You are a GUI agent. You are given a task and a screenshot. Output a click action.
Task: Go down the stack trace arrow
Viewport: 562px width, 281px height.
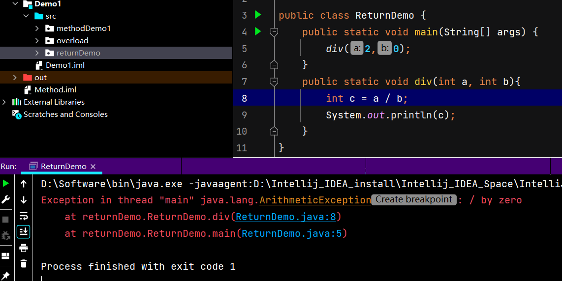point(24,200)
